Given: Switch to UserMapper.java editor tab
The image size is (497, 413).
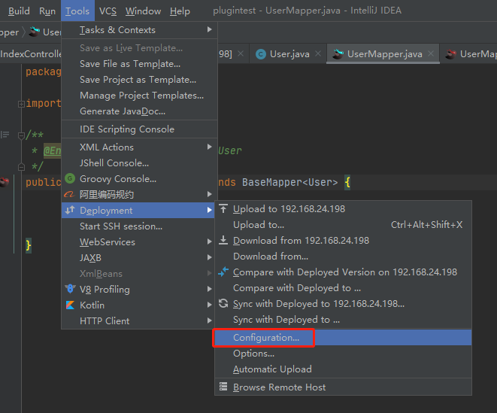Looking at the screenshot, I should (x=384, y=54).
